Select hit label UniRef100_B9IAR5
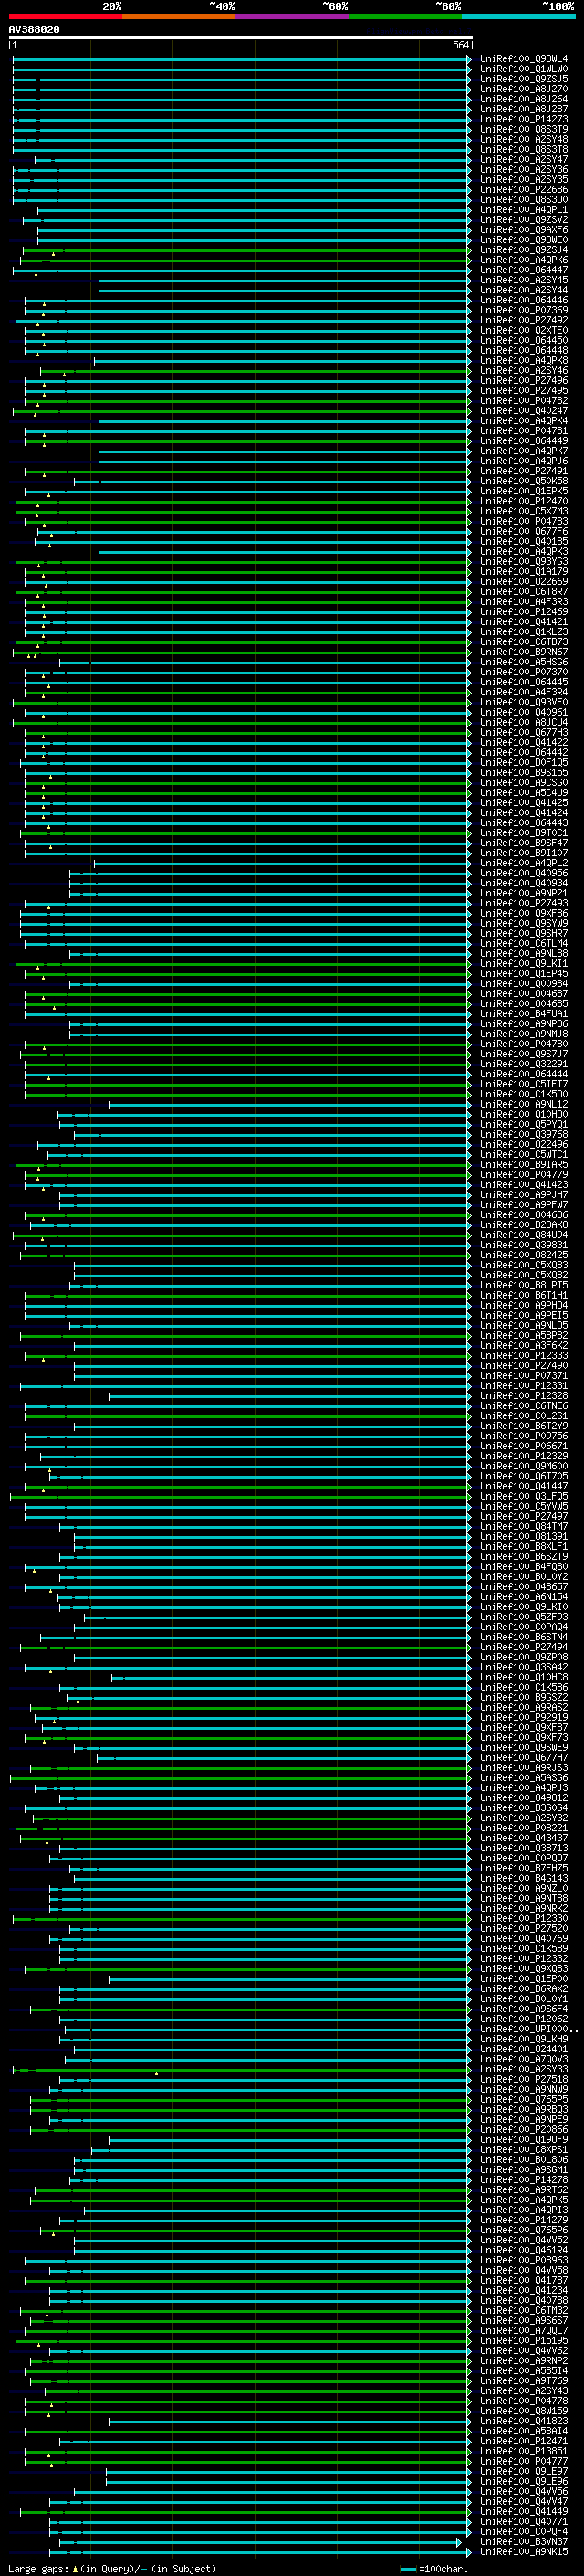 point(523,1164)
